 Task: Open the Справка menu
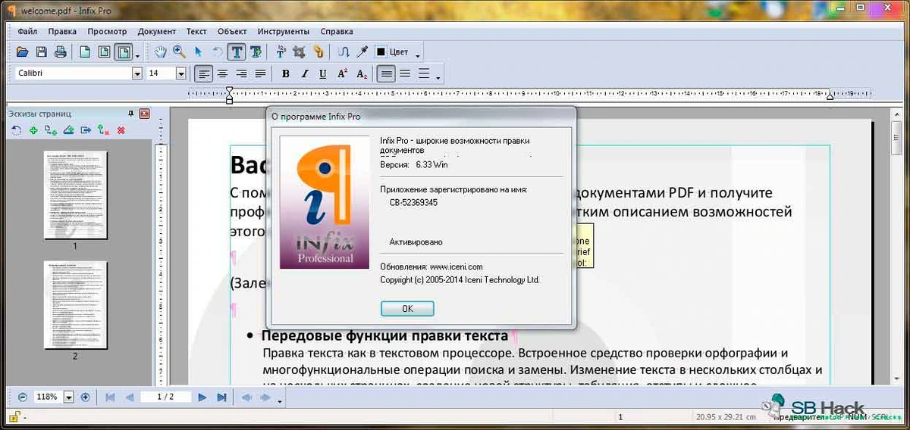[x=337, y=32]
